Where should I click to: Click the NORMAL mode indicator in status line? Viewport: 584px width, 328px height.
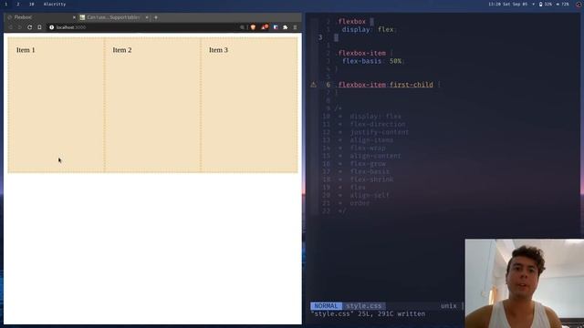coord(326,306)
